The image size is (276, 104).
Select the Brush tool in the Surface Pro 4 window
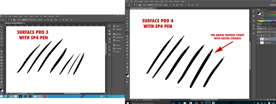coord(127,33)
